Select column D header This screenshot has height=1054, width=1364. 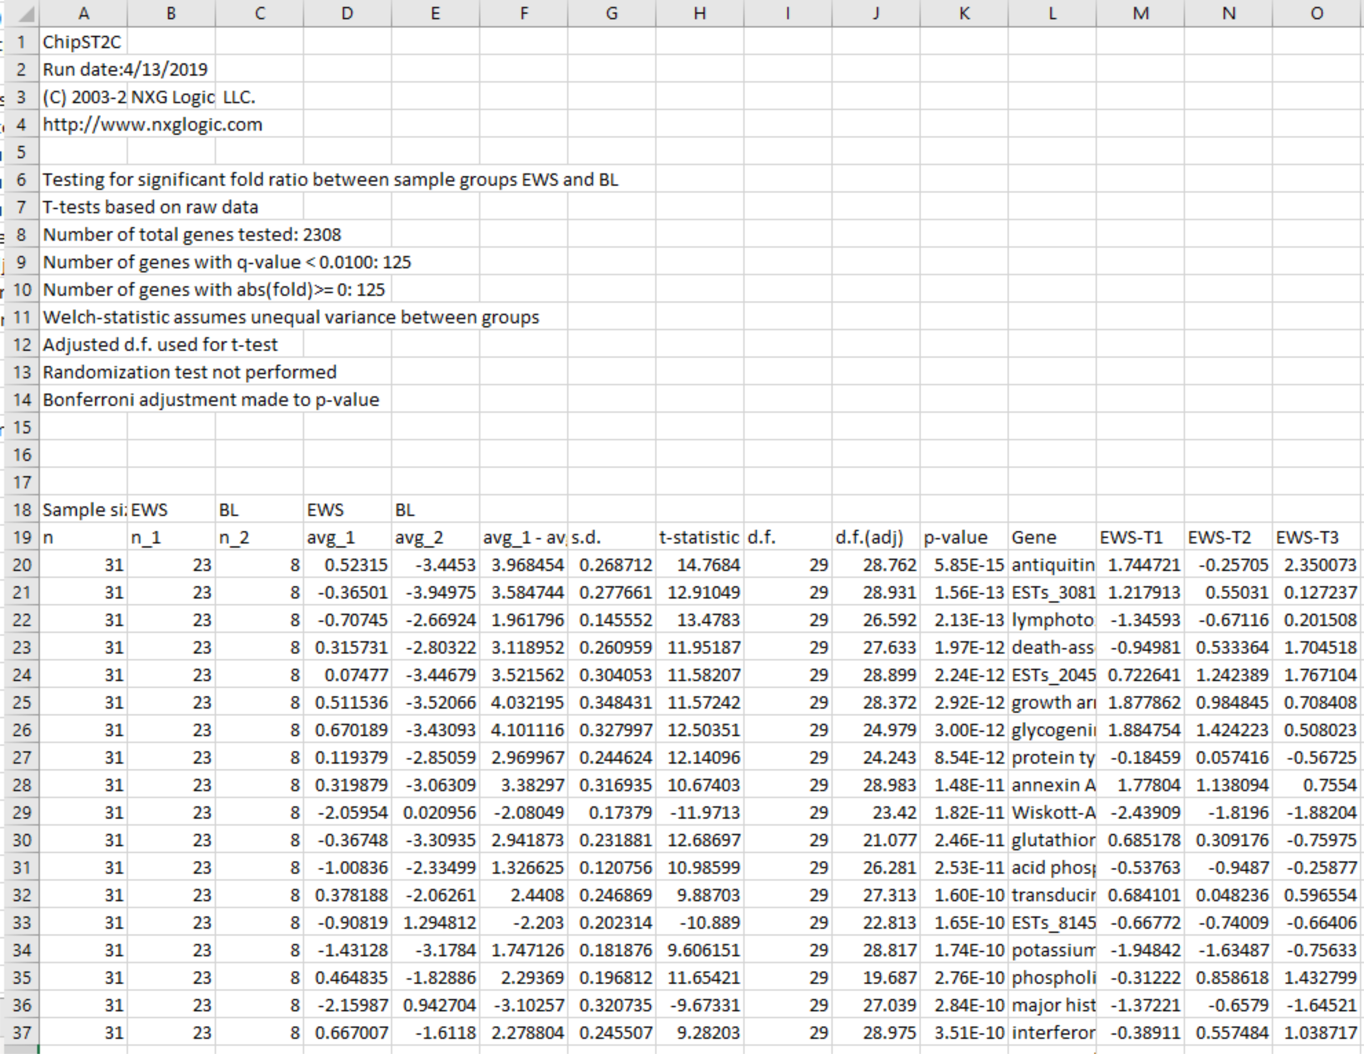click(347, 13)
